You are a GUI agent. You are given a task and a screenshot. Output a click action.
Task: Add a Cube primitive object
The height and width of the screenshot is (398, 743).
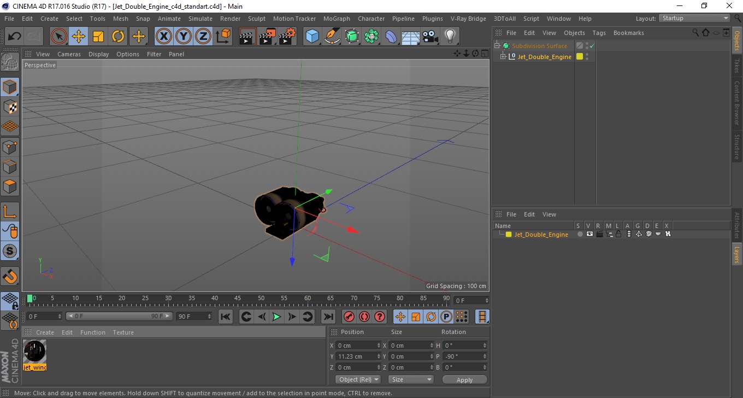click(312, 37)
